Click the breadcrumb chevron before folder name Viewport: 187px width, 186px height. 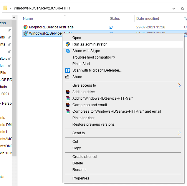coord(10,8)
